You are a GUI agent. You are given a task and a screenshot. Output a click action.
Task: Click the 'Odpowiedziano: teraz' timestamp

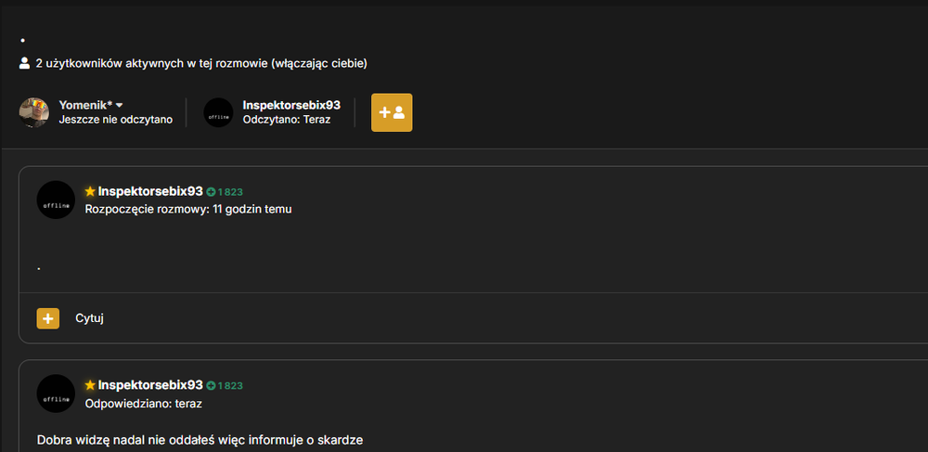point(143,404)
